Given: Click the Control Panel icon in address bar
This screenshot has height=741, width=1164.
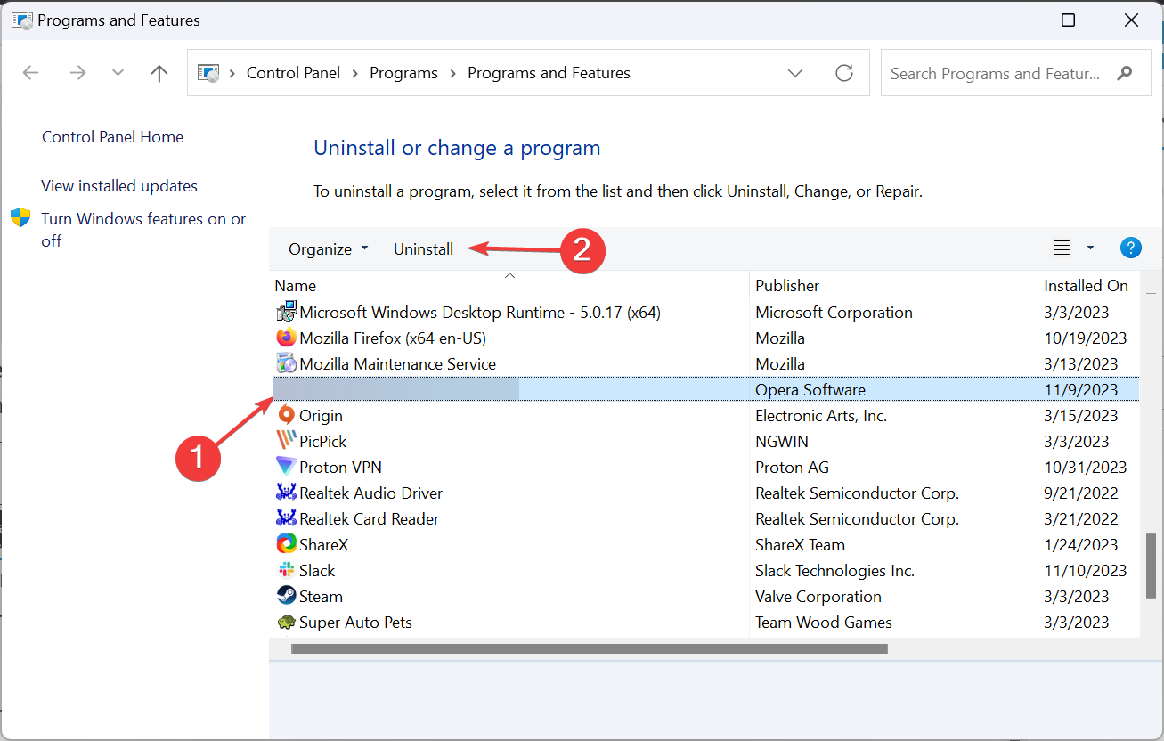Looking at the screenshot, I should tap(208, 73).
